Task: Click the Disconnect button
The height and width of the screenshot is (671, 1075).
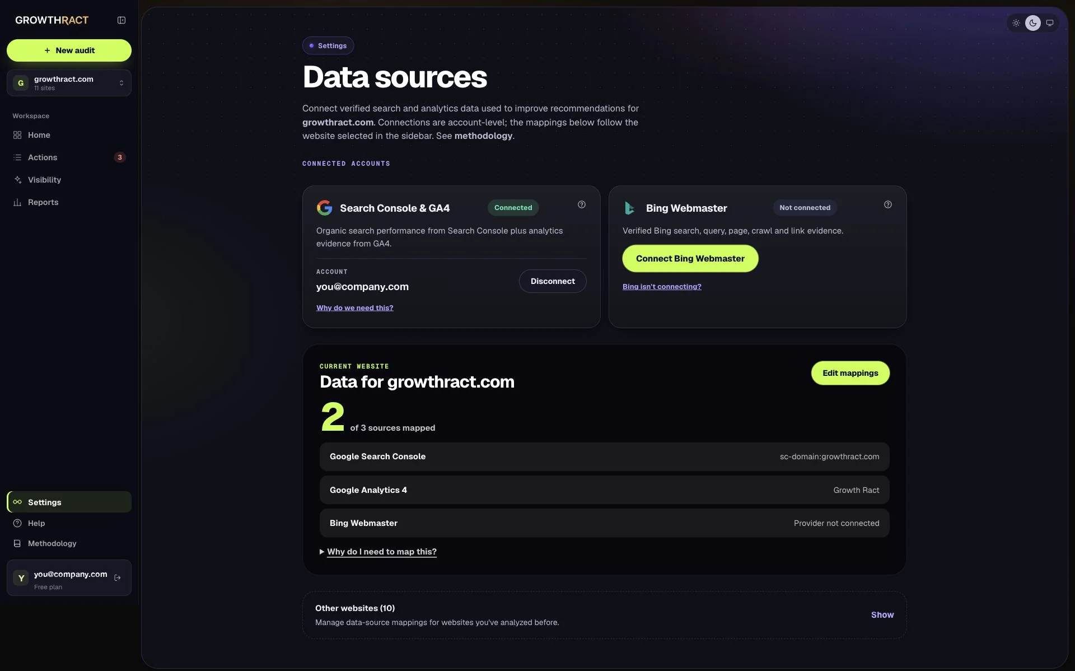Action: [553, 281]
